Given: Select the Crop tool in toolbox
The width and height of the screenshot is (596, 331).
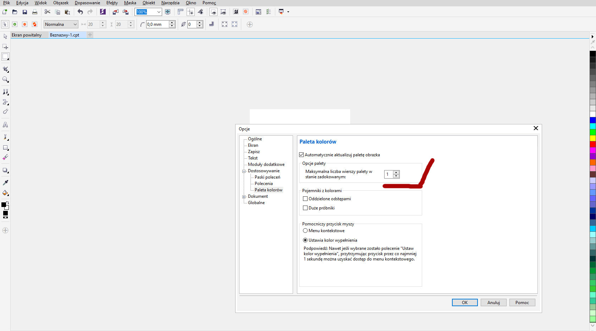Looking at the screenshot, I should coord(5,69).
